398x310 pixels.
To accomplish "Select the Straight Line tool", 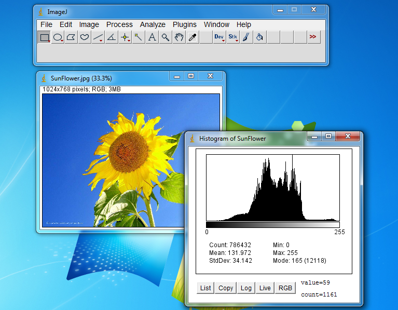I will coord(98,37).
